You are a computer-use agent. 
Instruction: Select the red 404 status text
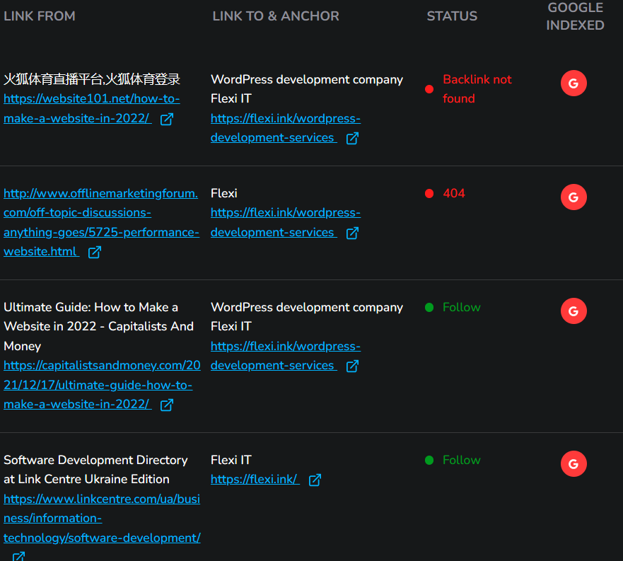pyautogui.click(x=454, y=193)
